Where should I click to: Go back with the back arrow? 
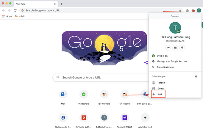(4, 10)
